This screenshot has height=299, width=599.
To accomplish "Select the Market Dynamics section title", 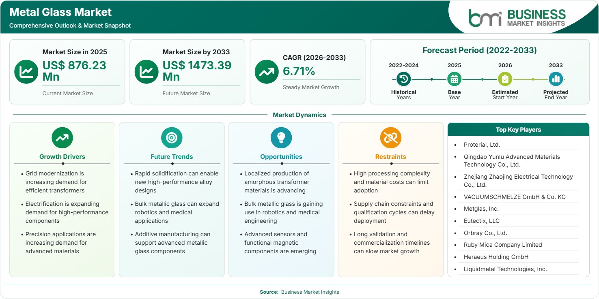I will (299, 115).
